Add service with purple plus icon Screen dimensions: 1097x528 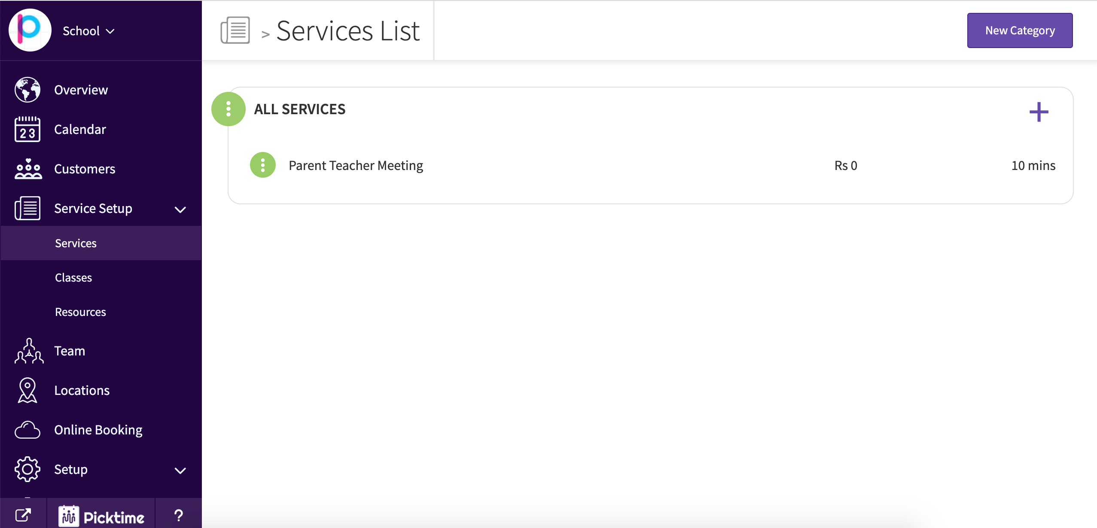[1039, 112]
